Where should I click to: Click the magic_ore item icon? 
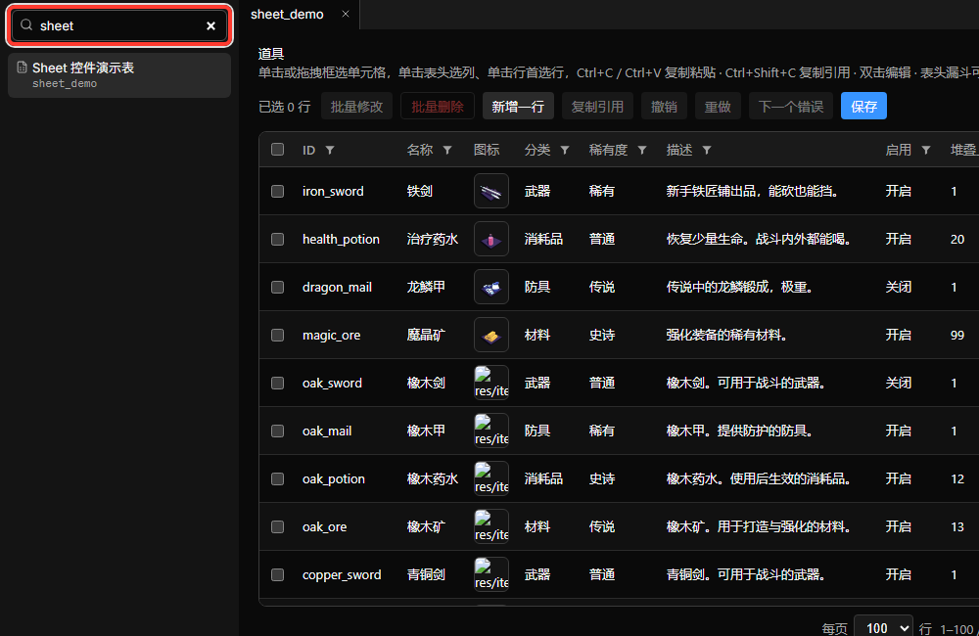(491, 336)
